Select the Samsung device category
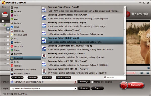 [x=26, y=58]
